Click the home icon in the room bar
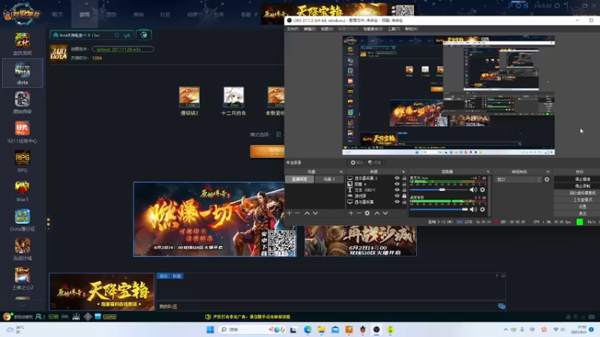Image resolution: width=600 pixels, height=337 pixels. [55, 35]
